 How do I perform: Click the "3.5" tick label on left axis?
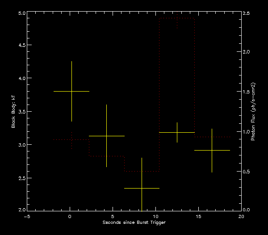tap(21, 112)
